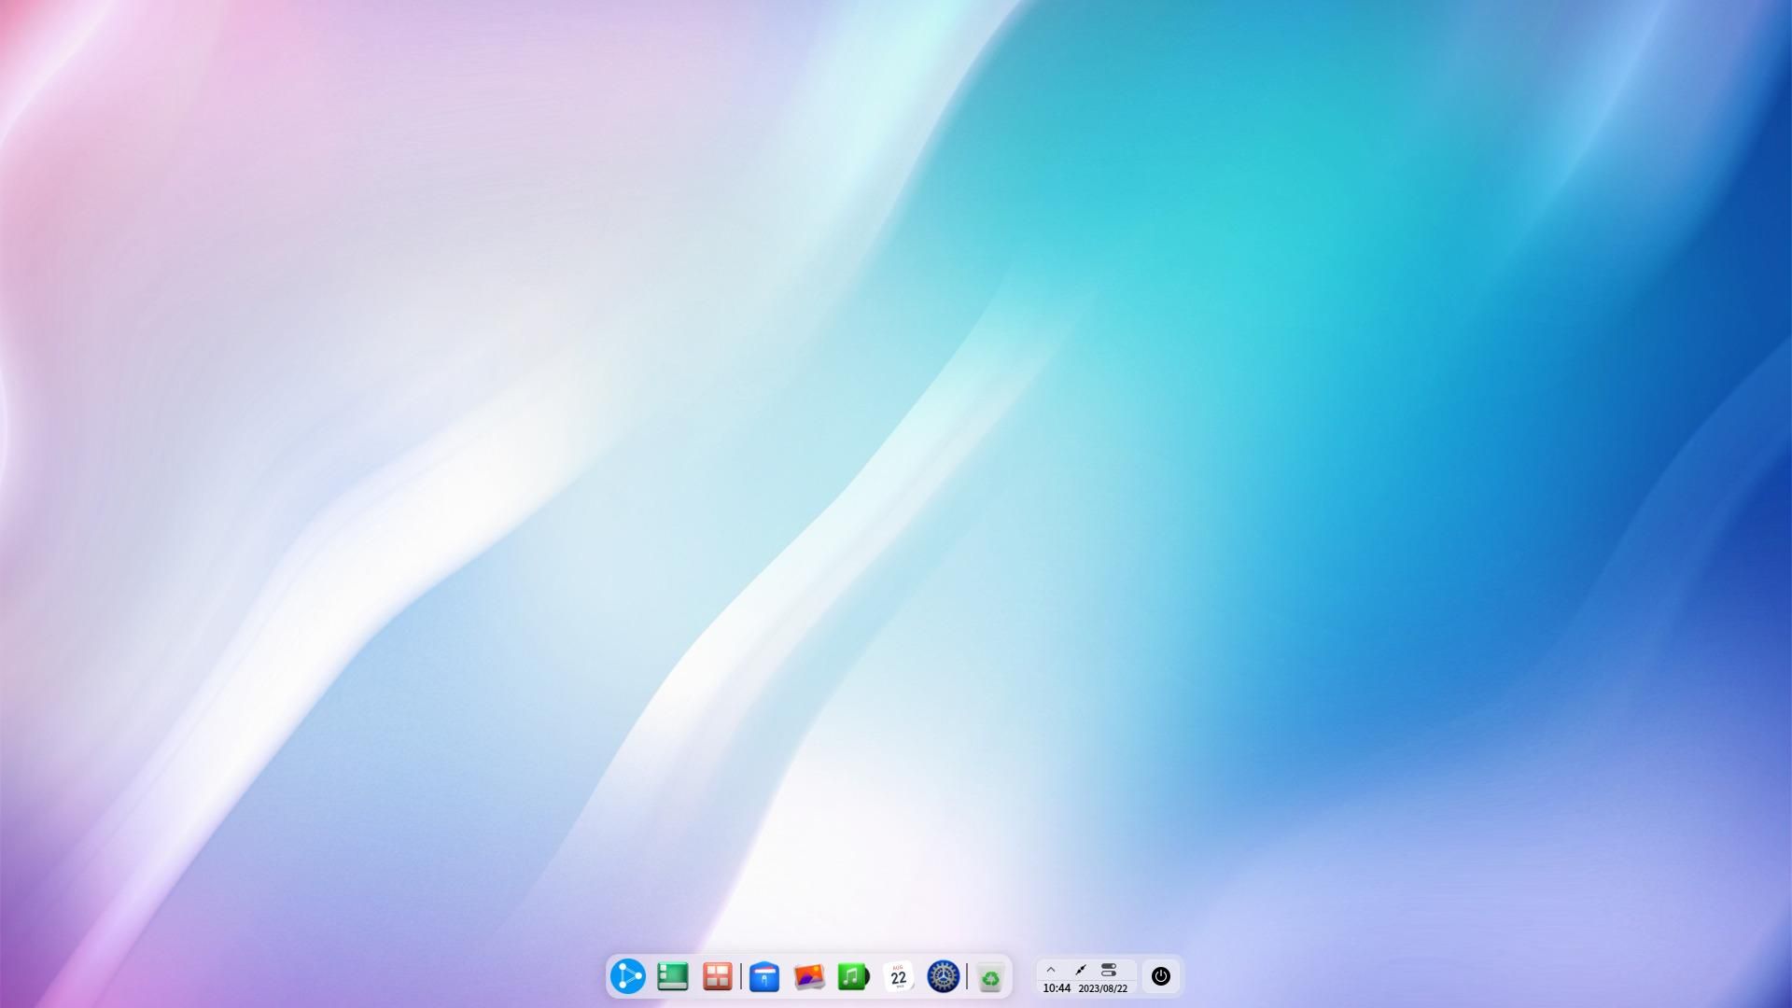Image resolution: width=1792 pixels, height=1008 pixels.
Task: View today's schedule in the Calendar app
Action: pyautogui.click(x=898, y=976)
